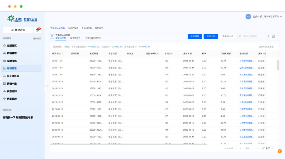Image resolution: width=285 pixels, height=159 pixels.
Task: Expand the 100 条/页 page size dropdown
Action: pos(267,148)
